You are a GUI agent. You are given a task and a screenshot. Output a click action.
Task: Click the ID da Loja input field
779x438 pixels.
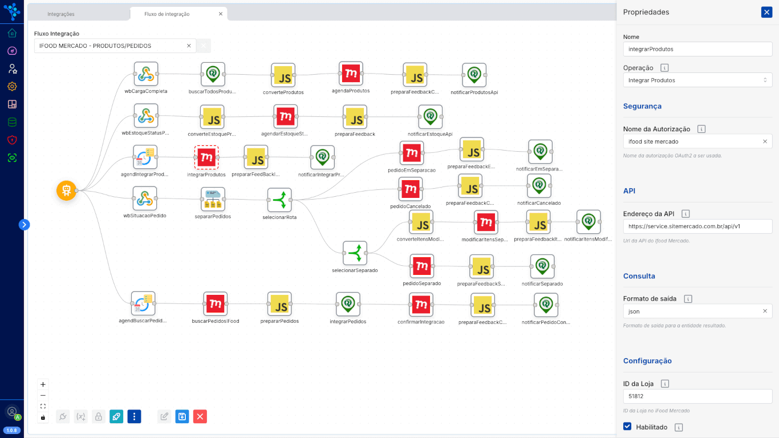pos(697,396)
